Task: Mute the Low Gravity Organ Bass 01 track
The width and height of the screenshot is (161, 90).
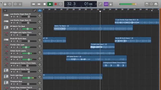Action: (x=11, y=17)
